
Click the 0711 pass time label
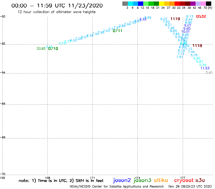point(117,31)
